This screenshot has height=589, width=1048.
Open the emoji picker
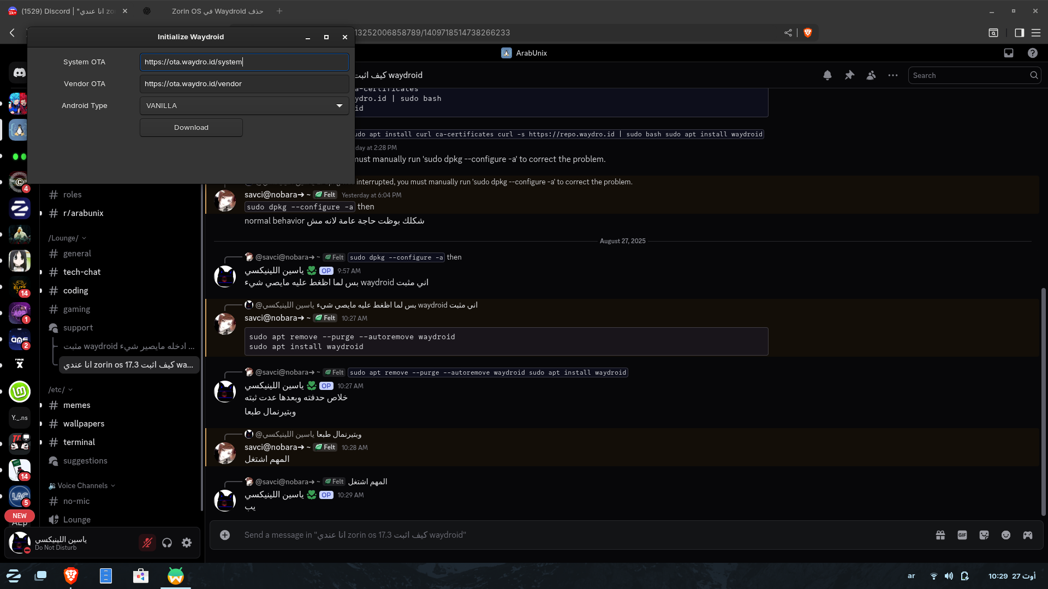click(1006, 535)
